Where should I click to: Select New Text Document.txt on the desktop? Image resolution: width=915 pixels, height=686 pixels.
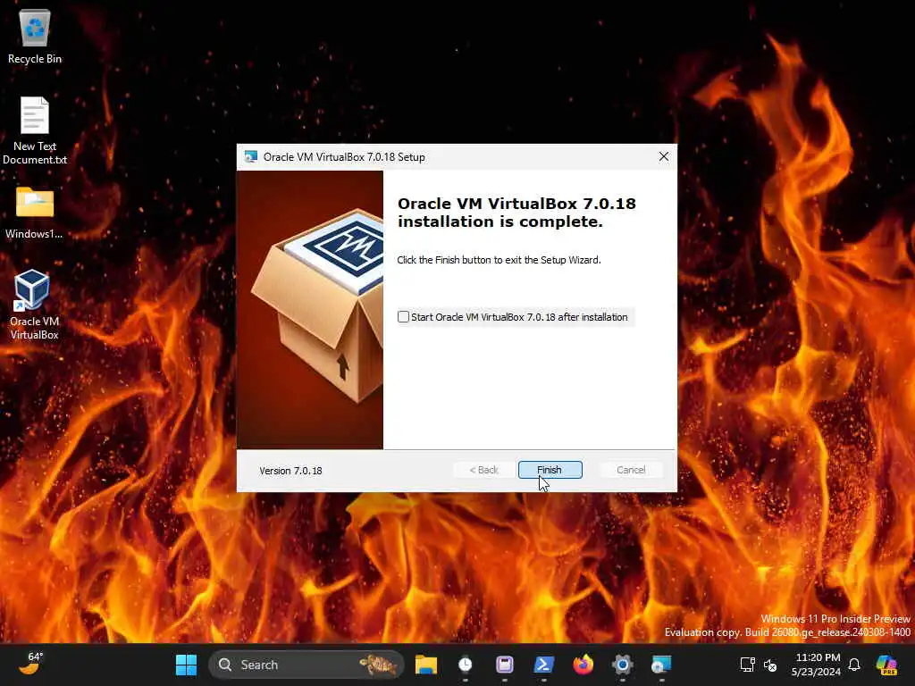[35, 130]
